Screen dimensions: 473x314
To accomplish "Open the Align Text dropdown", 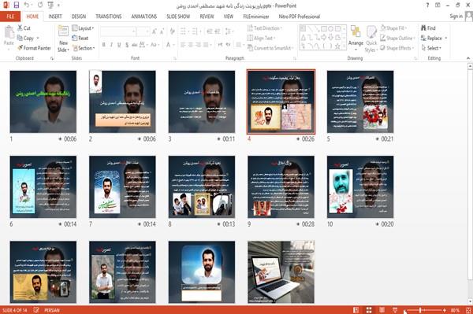I will tap(261, 38).
